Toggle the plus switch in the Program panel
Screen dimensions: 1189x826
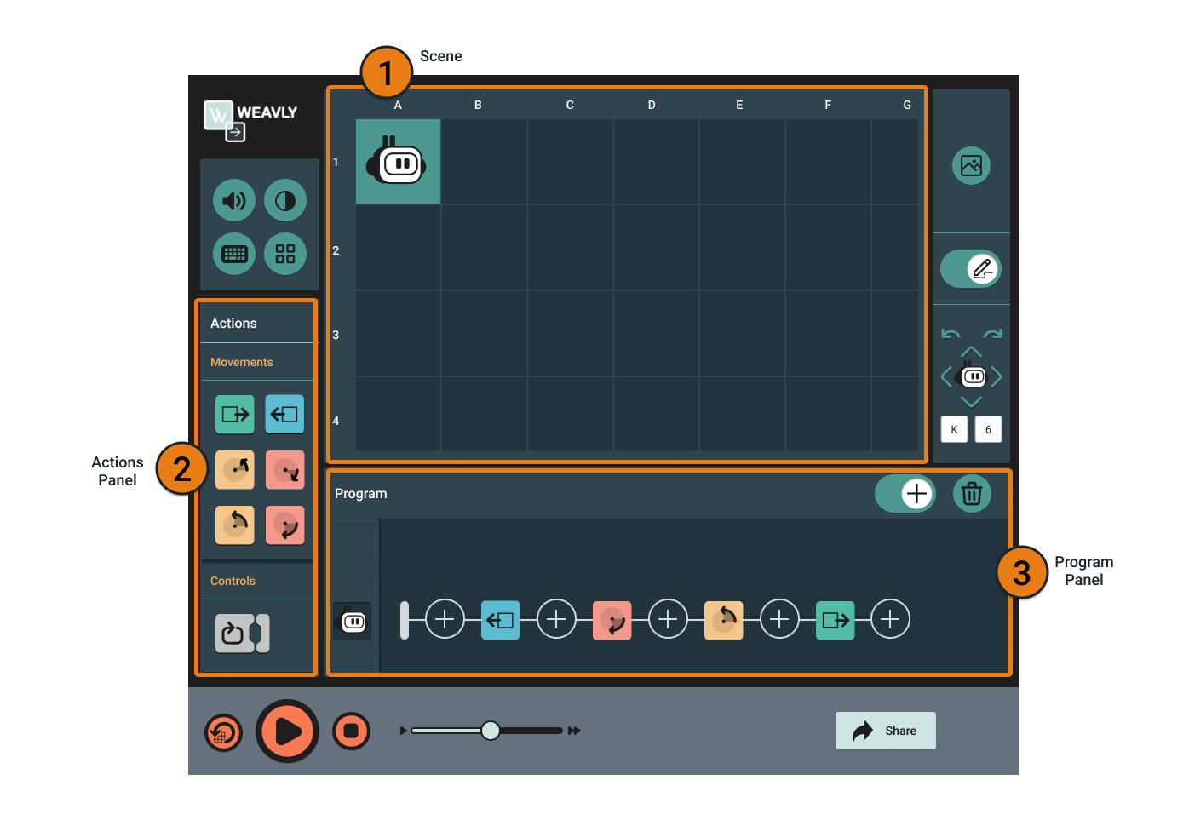(905, 493)
